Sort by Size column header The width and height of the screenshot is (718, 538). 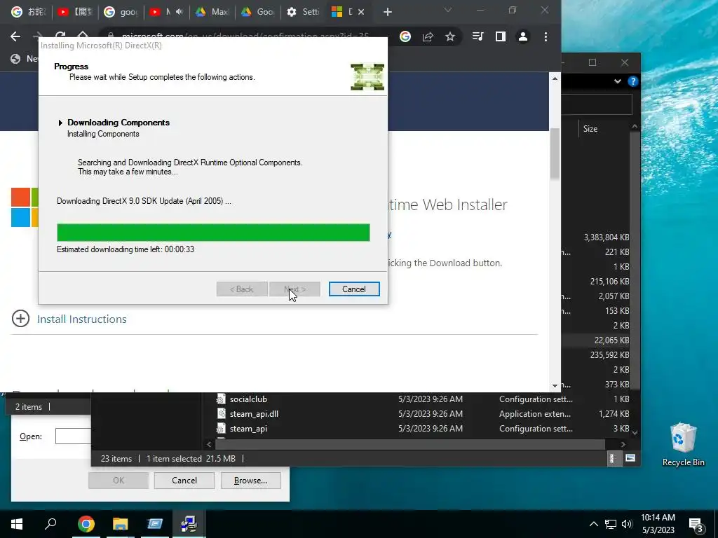(590, 129)
